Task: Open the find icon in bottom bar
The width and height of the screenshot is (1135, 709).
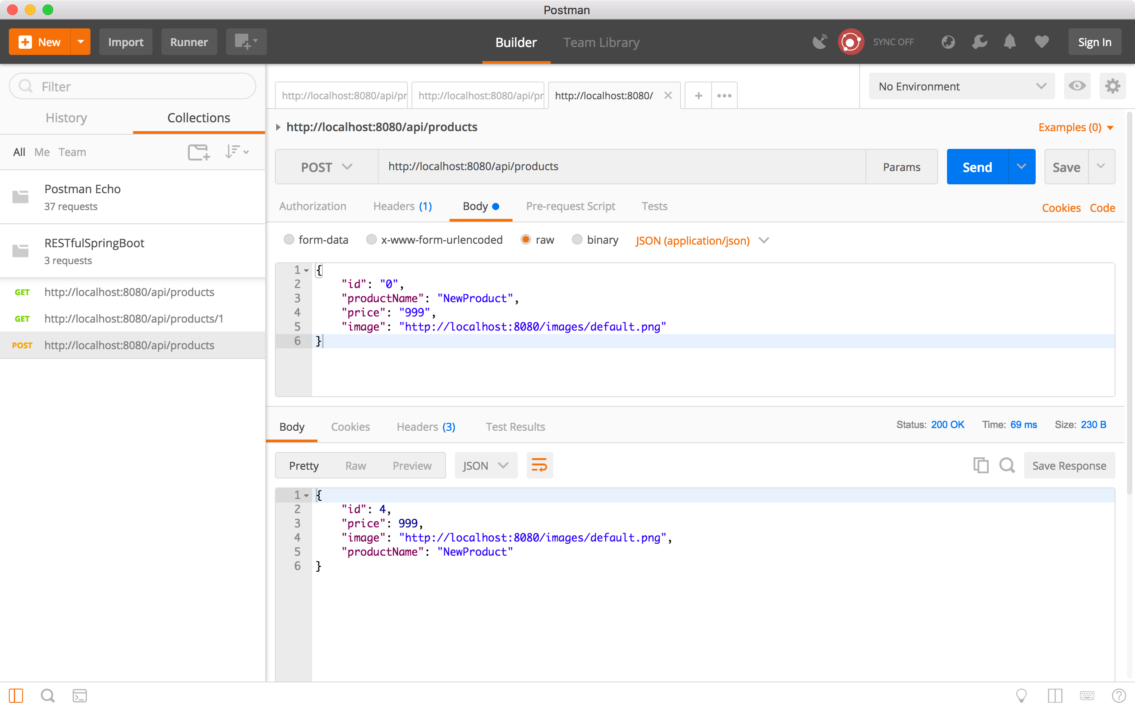Action: pyautogui.click(x=47, y=695)
